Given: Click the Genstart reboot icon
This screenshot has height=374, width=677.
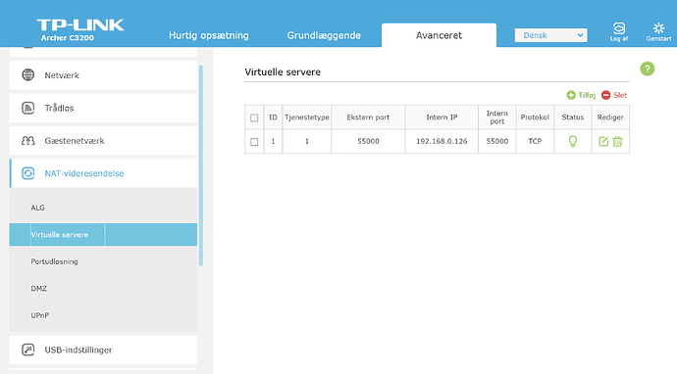Looking at the screenshot, I should [658, 28].
